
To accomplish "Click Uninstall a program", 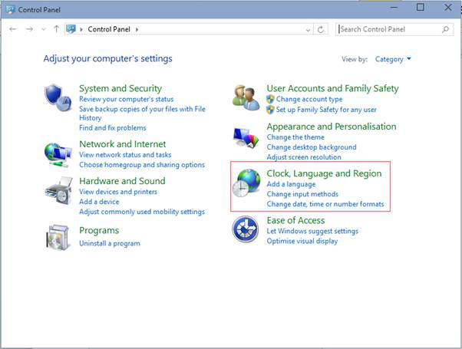I will 110,243.
